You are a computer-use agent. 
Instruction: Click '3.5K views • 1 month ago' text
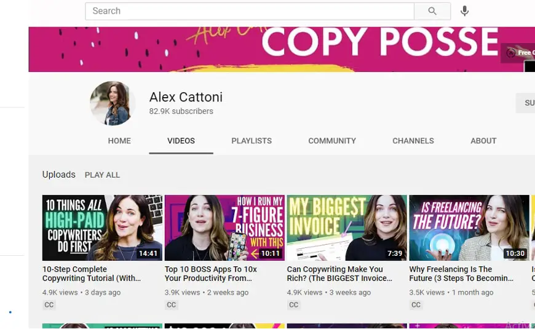click(451, 293)
